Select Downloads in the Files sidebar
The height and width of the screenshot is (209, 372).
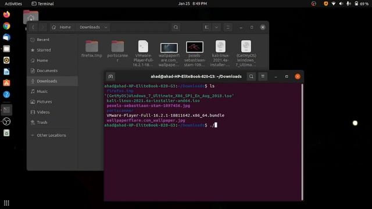[x=52, y=81]
